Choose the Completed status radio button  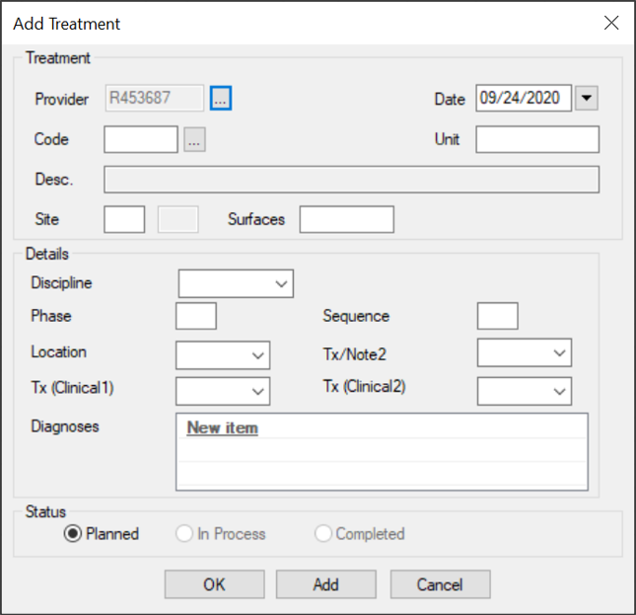322,534
